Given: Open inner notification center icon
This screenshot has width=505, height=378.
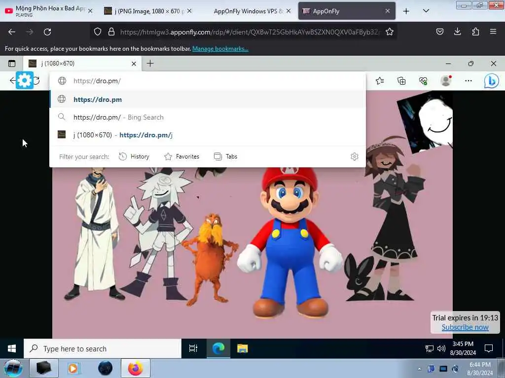Looking at the screenshot, I should click(489, 348).
